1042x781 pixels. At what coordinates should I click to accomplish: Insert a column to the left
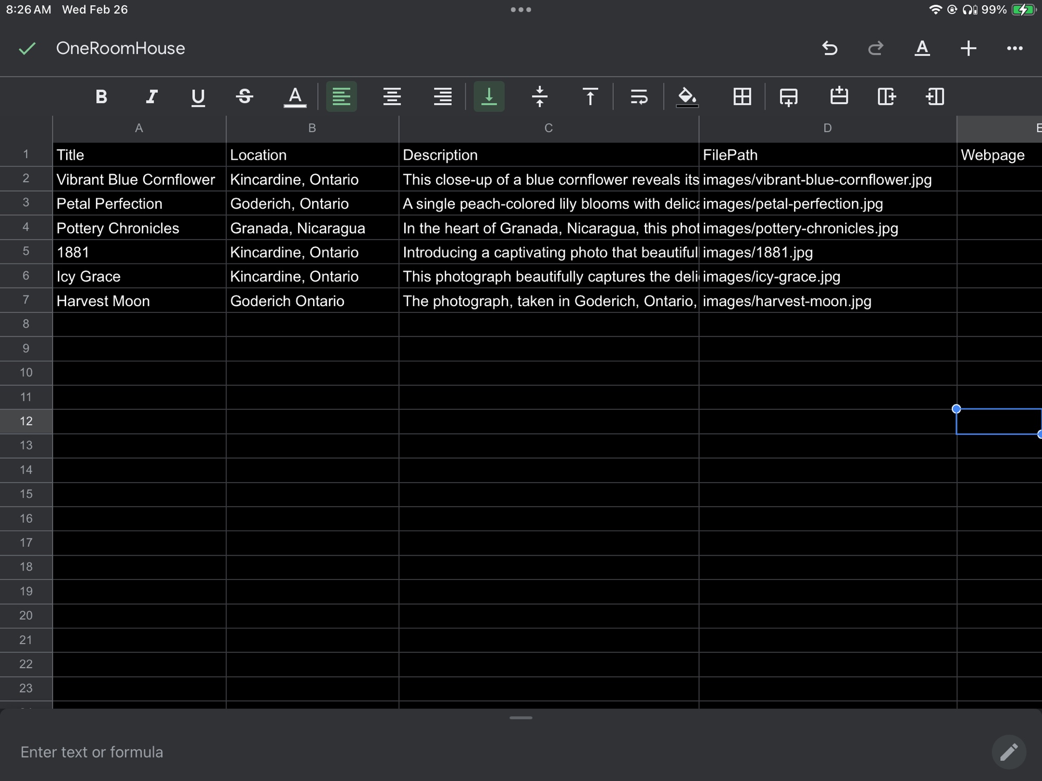coord(935,97)
